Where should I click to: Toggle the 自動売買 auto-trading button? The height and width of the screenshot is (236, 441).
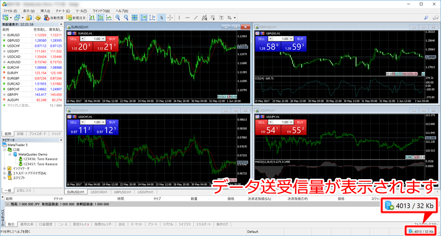(x=53, y=18)
